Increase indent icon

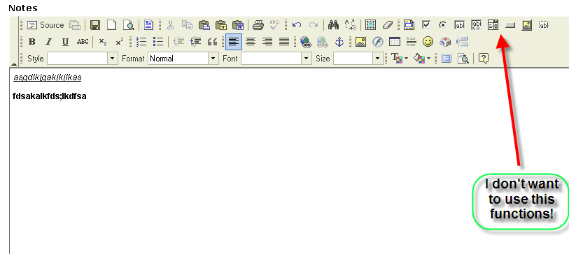click(x=195, y=42)
